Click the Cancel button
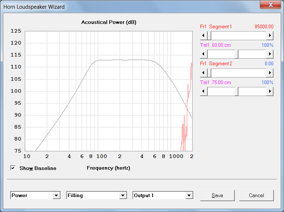This screenshot has height=212, width=284. tap(256, 195)
